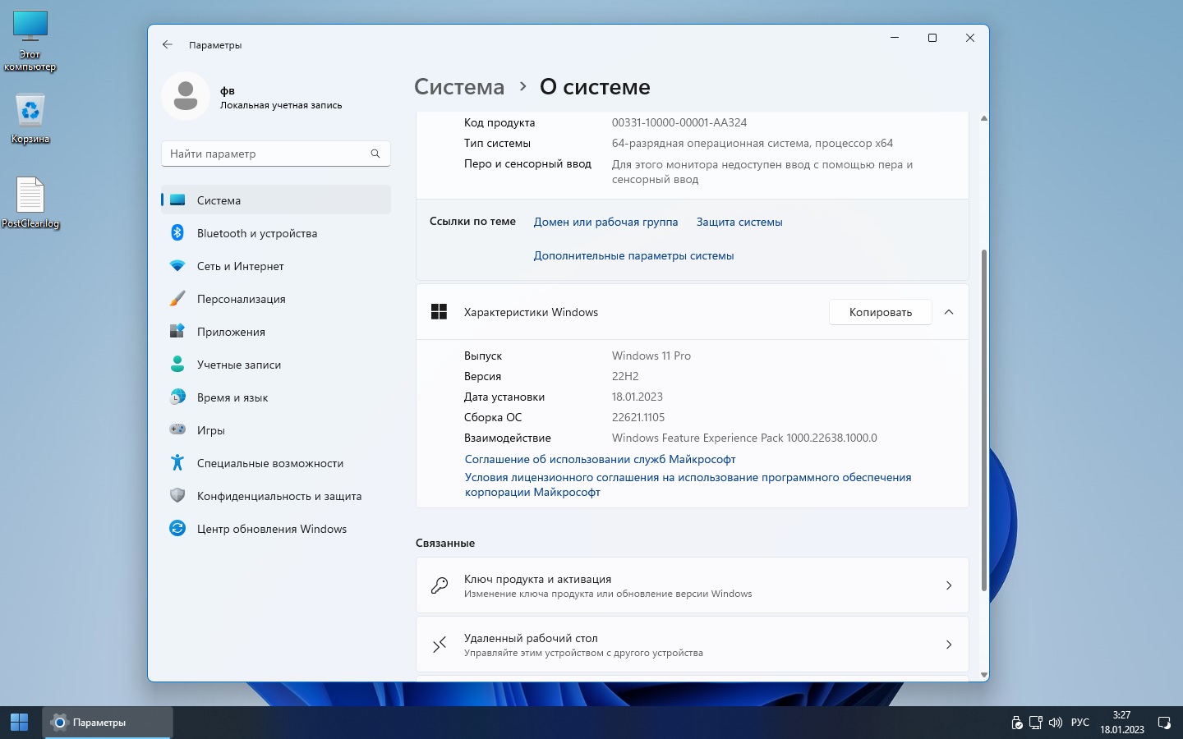Click product code 00331-10000-00001-AA324
This screenshot has height=739, width=1183.
point(679,122)
